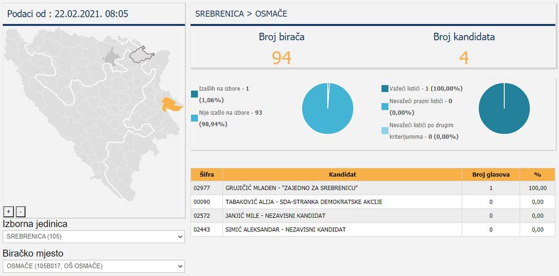This screenshot has width=559, height=276.
Task: Open the Izborna jedinica dropdown
Action: (x=94, y=237)
